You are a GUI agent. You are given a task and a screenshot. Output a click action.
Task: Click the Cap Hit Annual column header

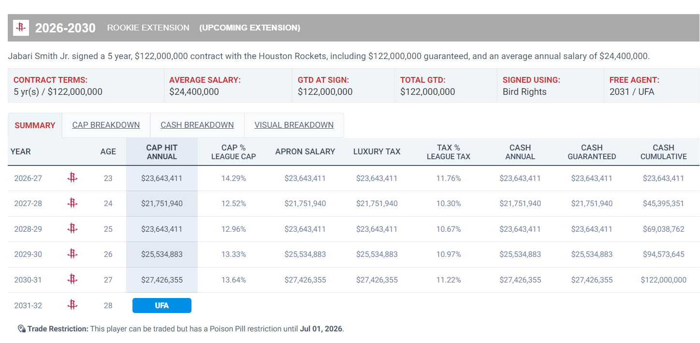(161, 152)
